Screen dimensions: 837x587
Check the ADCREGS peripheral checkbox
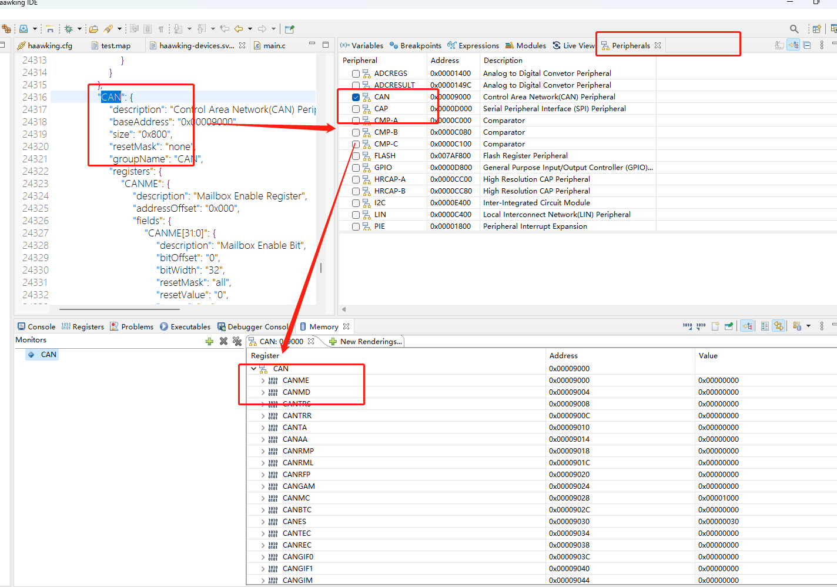(356, 74)
